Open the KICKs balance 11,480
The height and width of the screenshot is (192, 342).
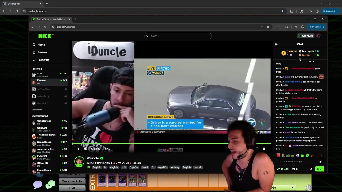pos(283,169)
